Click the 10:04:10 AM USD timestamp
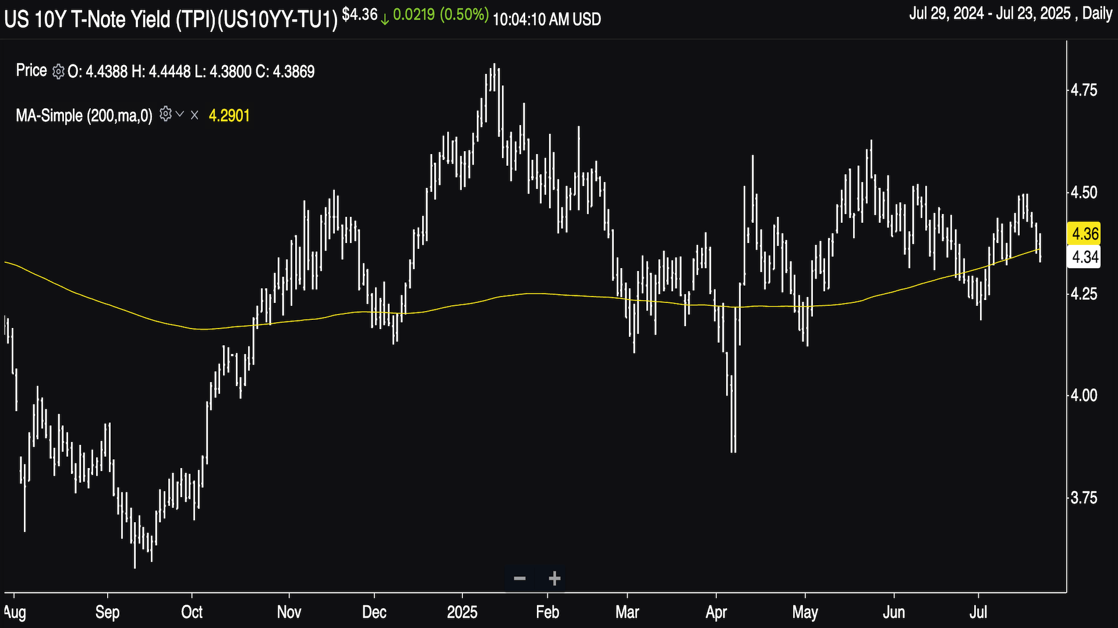Image resolution: width=1118 pixels, height=628 pixels. 547,19
